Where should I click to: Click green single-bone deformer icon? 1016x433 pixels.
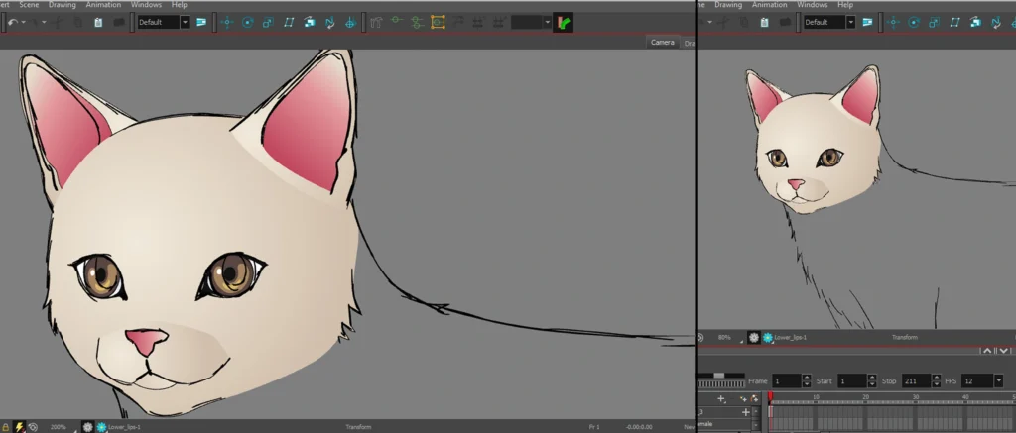pyautogui.click(x=397, y=22)
